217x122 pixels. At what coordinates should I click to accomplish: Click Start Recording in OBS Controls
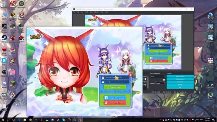[180, 79]
